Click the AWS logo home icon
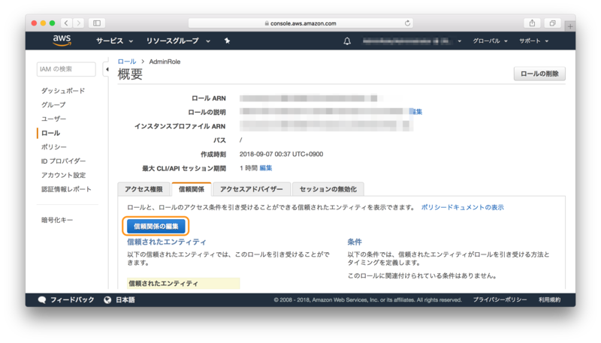Image resolution: width=601 pixels, height=343 pixels. point(62,41)
